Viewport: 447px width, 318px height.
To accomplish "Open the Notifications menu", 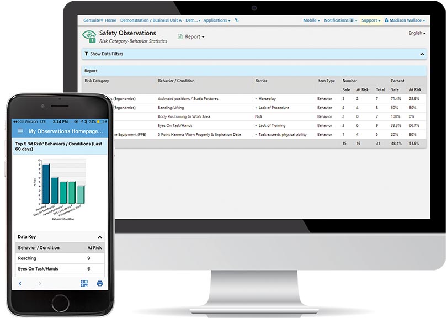I will pos(339,20).
